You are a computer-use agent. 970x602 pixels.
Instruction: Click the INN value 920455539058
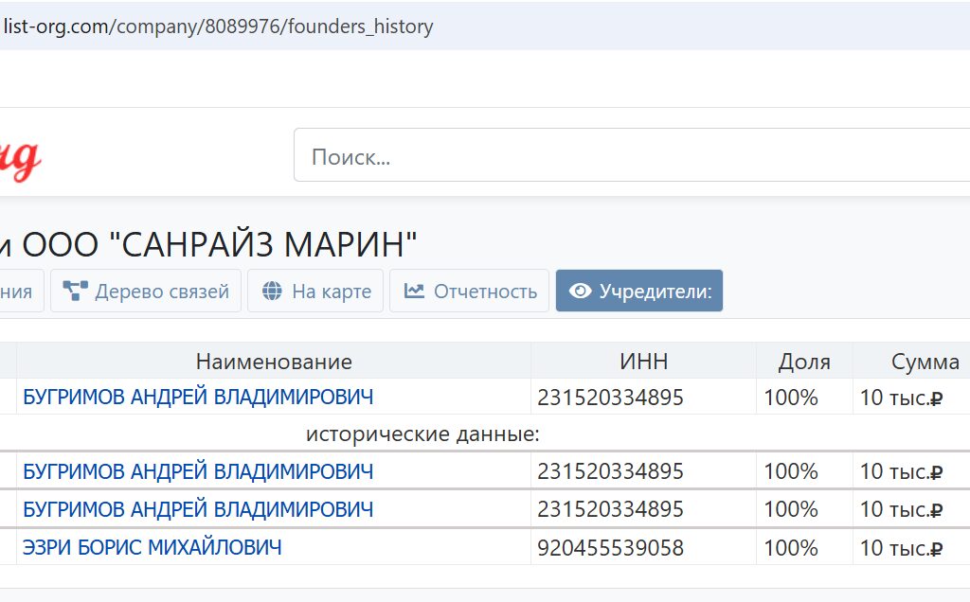610,548
